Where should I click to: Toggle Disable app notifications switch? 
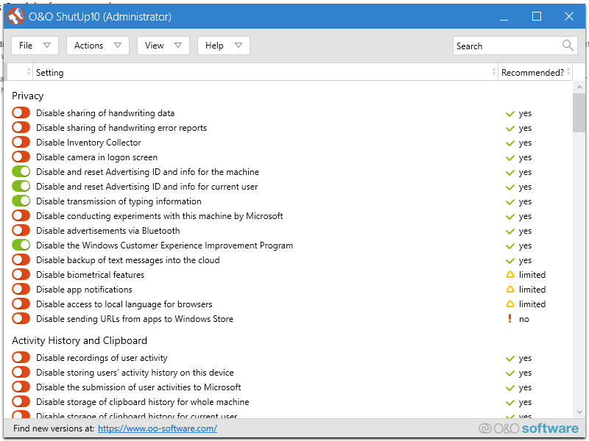[21, 289]
